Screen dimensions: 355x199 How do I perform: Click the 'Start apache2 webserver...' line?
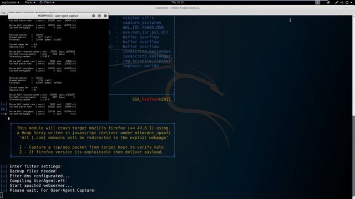tap(40, 186)
